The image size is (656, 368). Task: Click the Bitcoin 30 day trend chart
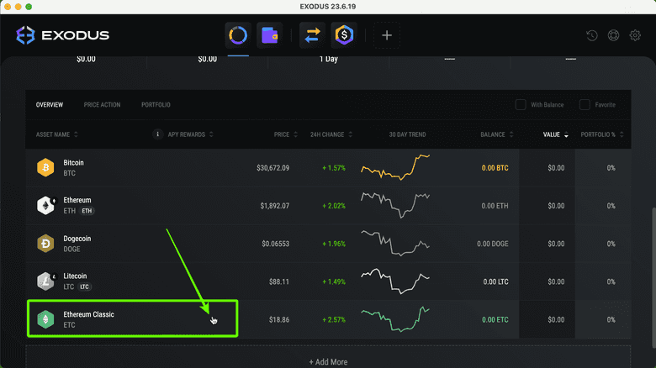(395, 167)
